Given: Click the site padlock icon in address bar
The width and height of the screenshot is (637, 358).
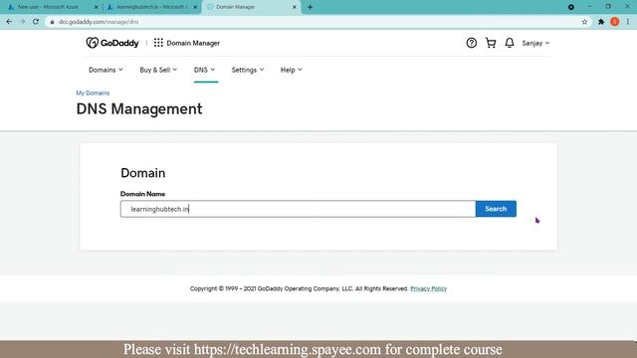Looking at the screenshot, I should tap(52, 22).
